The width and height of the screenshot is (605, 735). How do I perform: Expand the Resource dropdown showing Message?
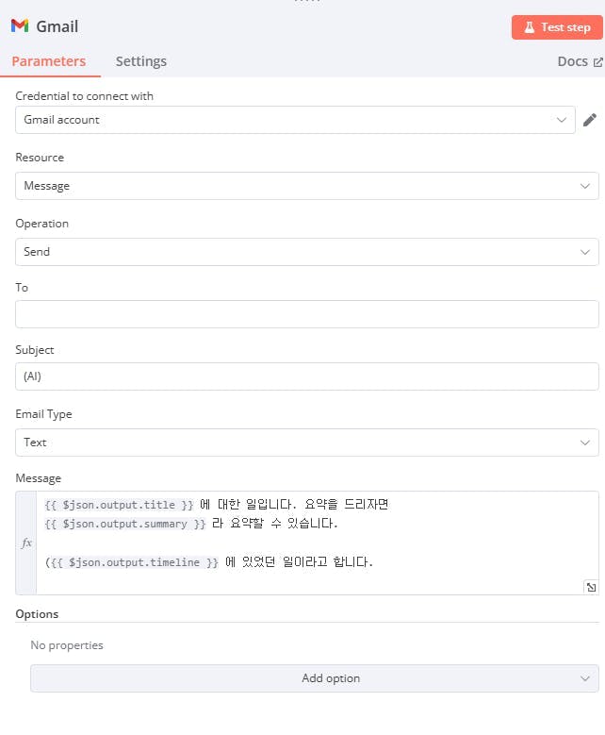click(306, 186)
